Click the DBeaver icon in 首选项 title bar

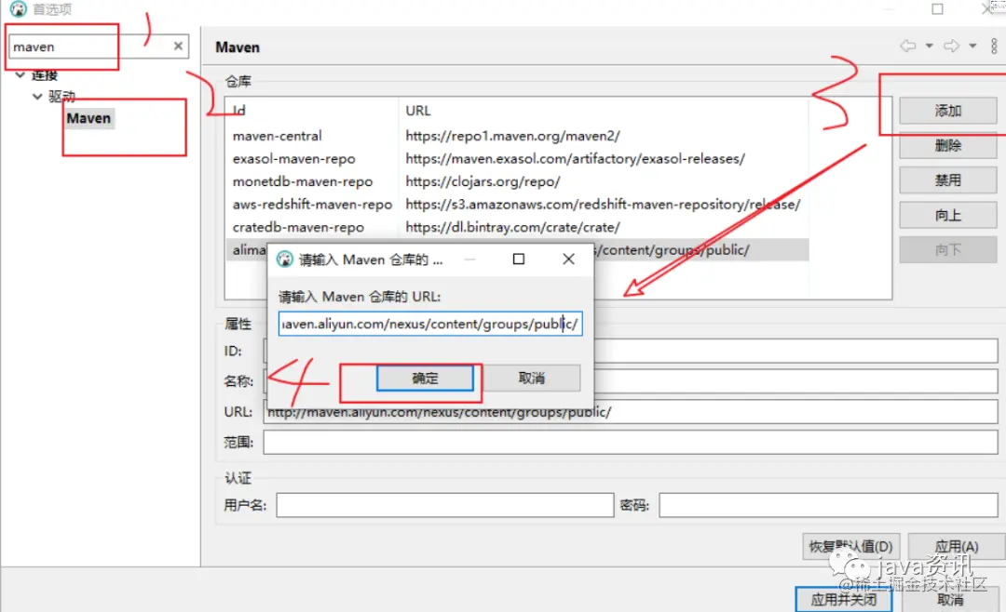(x=18, y=9)
